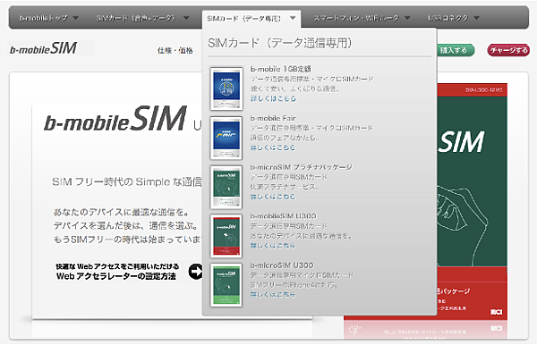Open details link for b-mobile 1GB
Screen dimensions: 537x345
pyautogui.click(x=273, y=98)
